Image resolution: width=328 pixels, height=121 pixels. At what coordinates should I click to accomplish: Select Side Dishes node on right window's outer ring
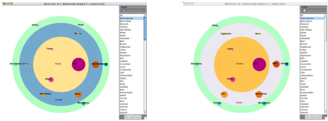pyautogui.click(x=197, y=64)
